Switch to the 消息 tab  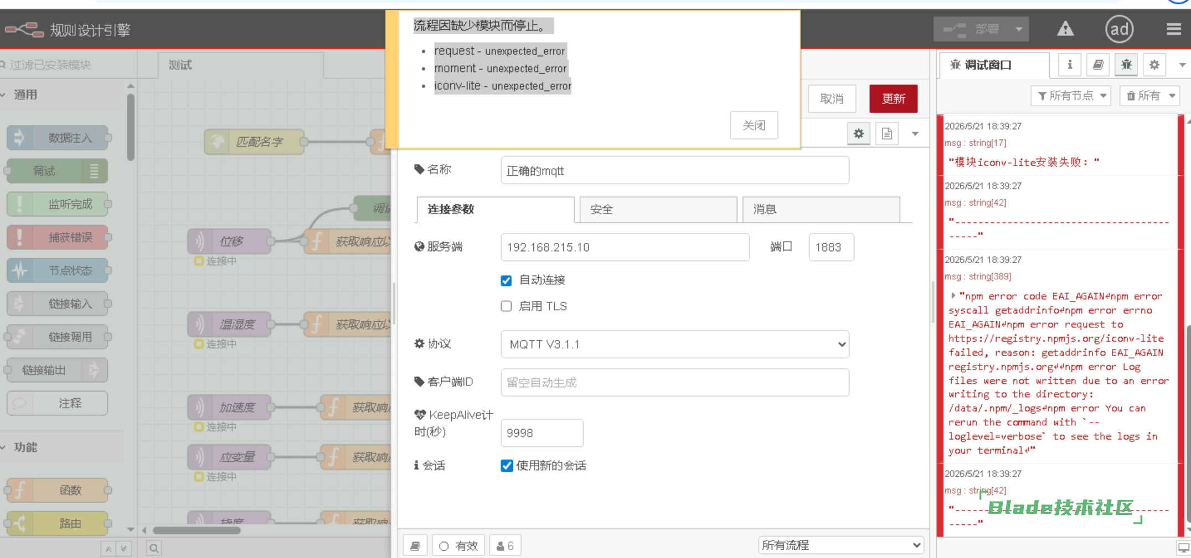click(821, 209)
